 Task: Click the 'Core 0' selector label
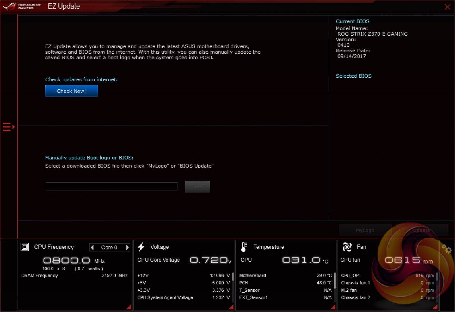(x=109, y=247)
